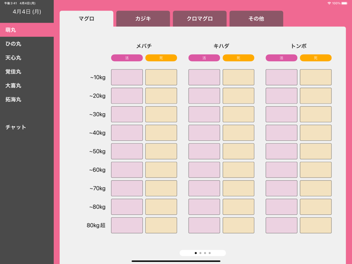Image resolution: width=352 pixels, height=264 pixels.
Task: Tap メバチ 死 field for ~10kg
Action: (x=161, y=77)
